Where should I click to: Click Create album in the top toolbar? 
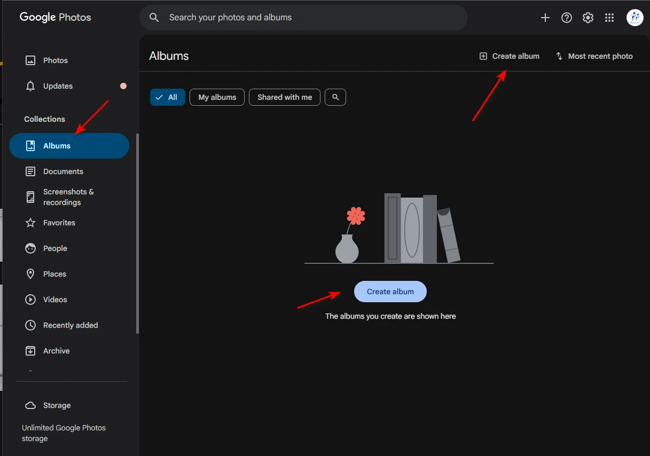[510, 56]
